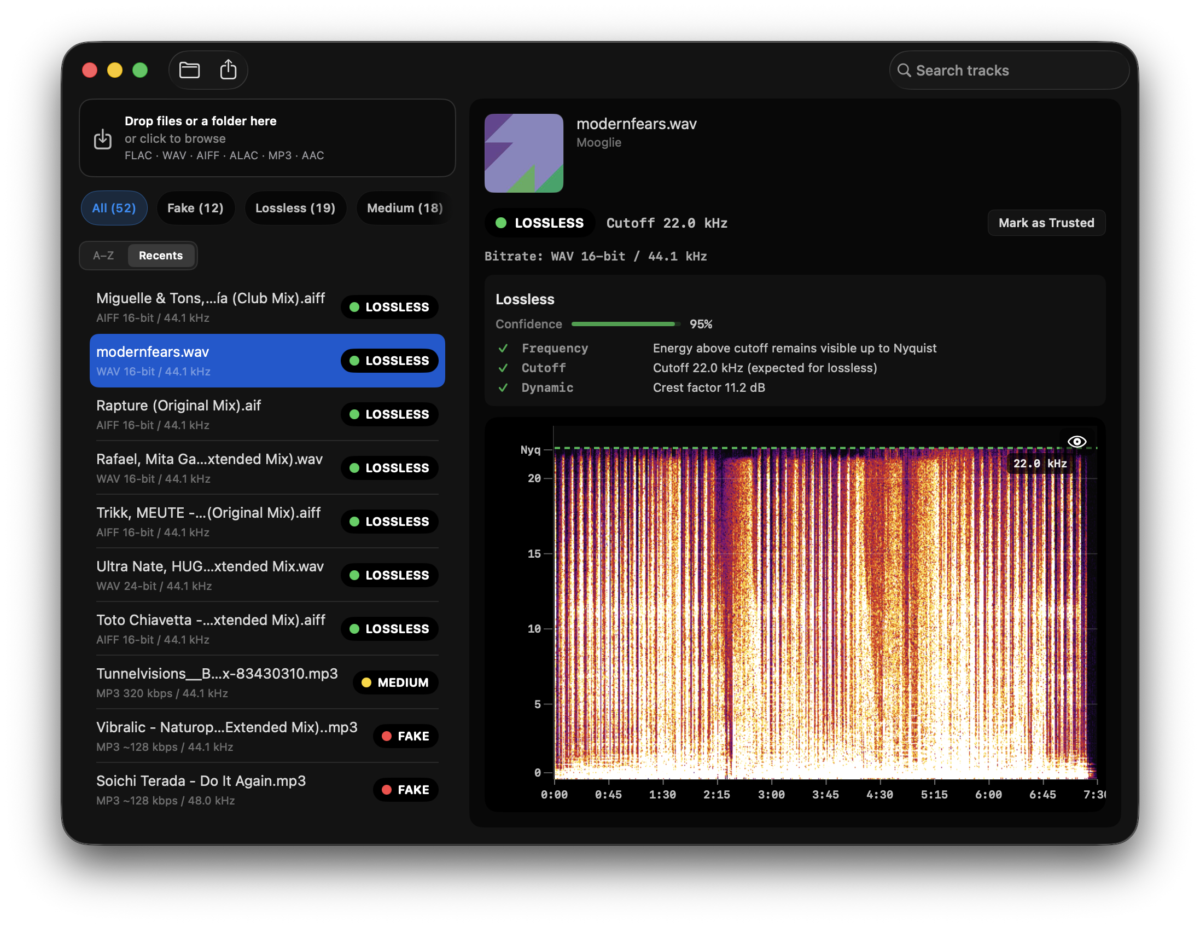This screenshot has width=1200, height=926.
Task: Click the modernfears.wav album artwork thumbnail
Action: tap(523, 153)
